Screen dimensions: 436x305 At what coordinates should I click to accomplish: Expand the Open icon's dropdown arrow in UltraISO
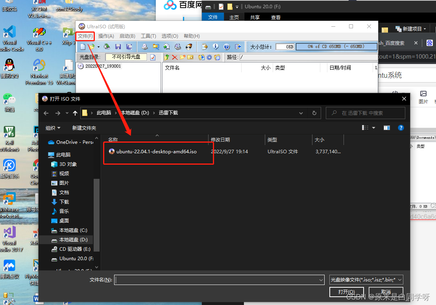pyautogui.click(x=98, y=47)
